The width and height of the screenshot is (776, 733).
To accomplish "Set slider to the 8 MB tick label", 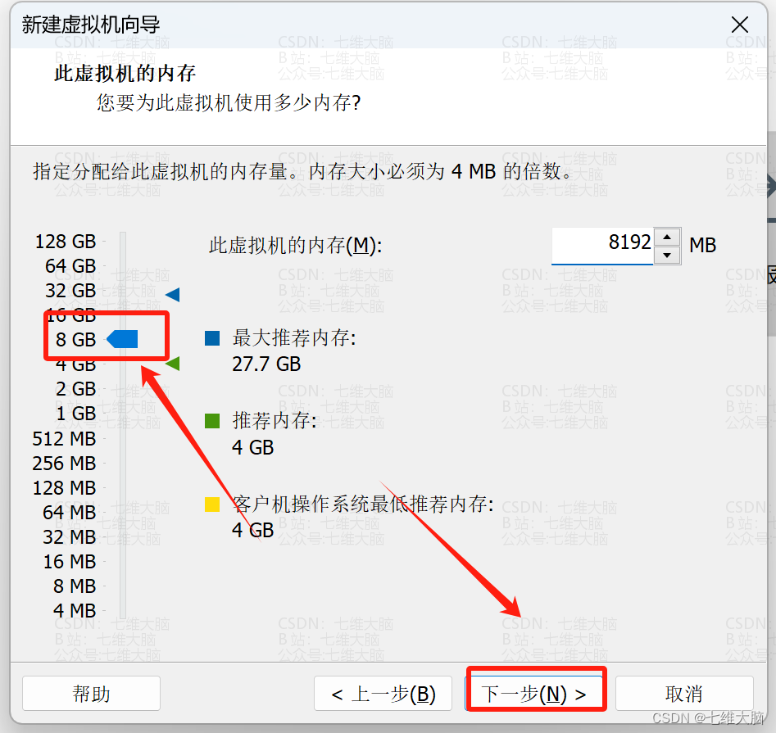I will pyautogui.click(x=75, y=586).
